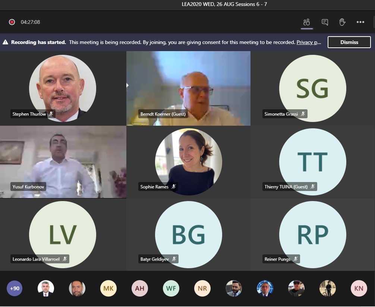The image size is (375, 307).
Task: Dismiss the recording notification
Action: tap(349, 42)
